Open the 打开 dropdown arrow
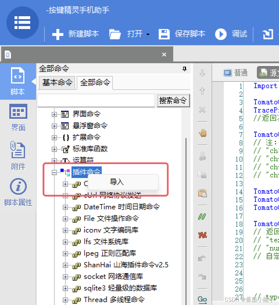This screenshot has width=279, height=305. 148,35
